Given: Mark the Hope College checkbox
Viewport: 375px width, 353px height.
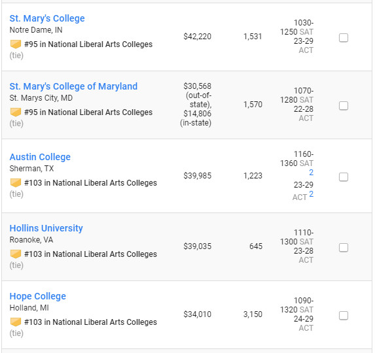Looking at the screenshot, I should coord(344,316).
